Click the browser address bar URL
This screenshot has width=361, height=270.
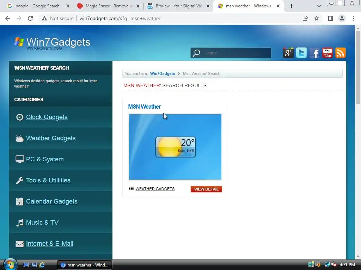[x=120, y=18]
